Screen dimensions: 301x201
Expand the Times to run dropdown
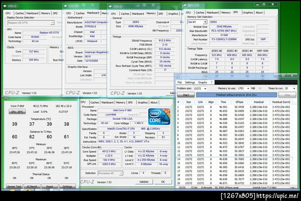tap(294, 88)
